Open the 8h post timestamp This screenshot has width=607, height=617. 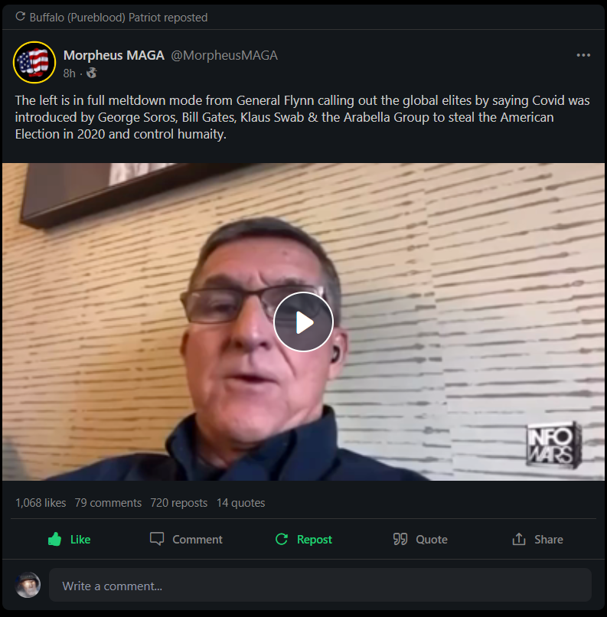click(69, 73)
